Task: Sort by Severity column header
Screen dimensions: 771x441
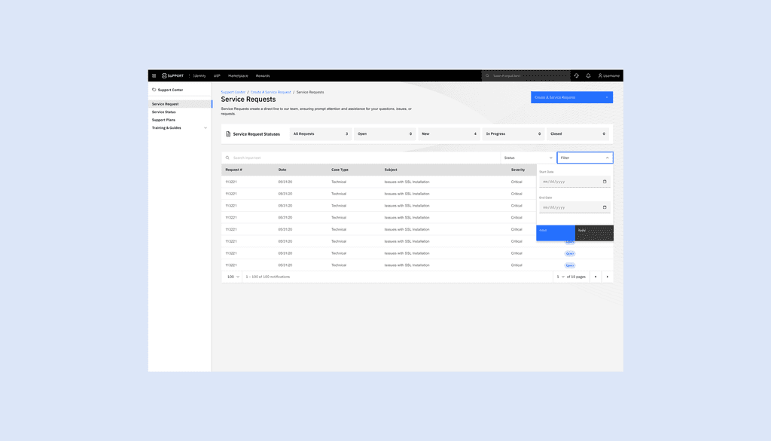Action: pyautogui.click(x=518, y=170)
